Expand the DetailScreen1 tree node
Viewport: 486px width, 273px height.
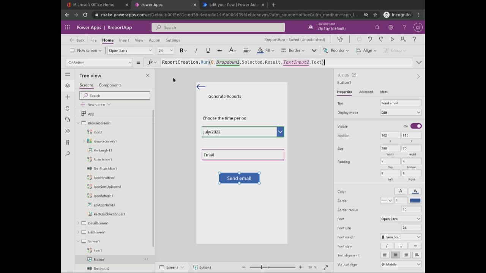tap(78, 223)
